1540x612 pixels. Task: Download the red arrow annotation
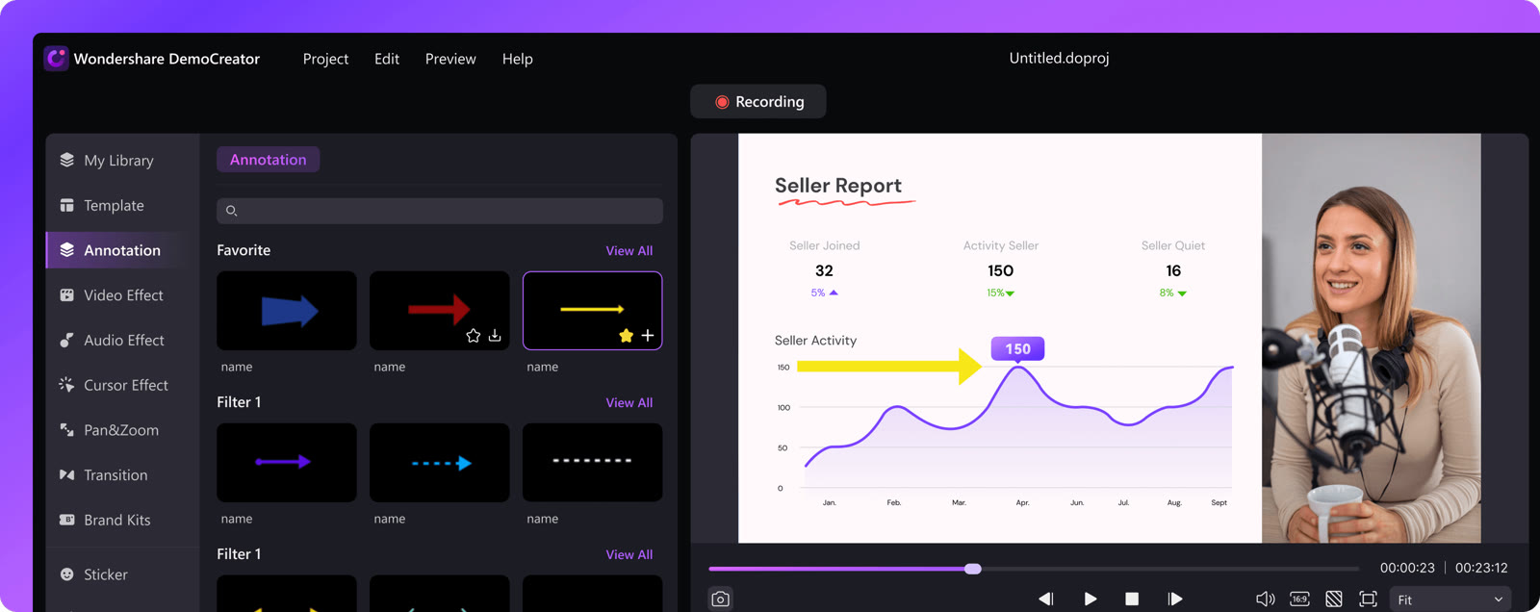pyautogui.click(x=495, y=336)
